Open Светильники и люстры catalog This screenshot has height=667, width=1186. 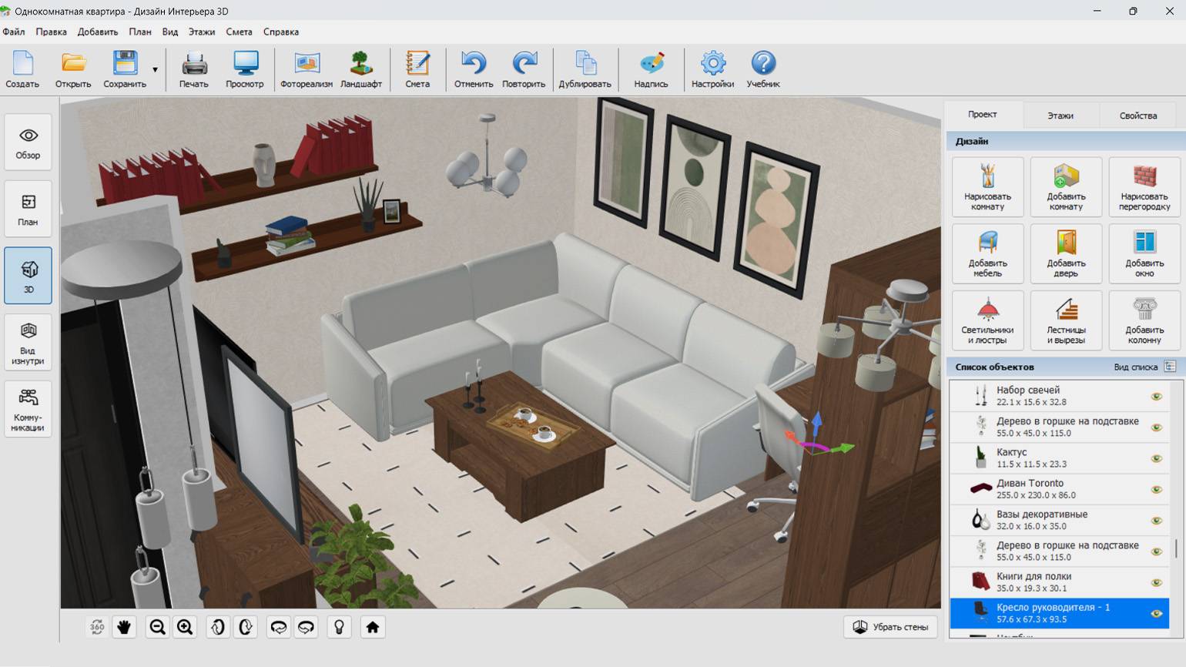987,320
